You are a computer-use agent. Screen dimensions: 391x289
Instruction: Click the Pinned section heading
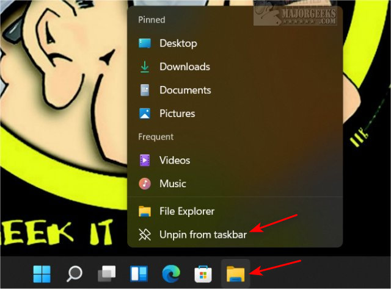pyautogui.click(x=152, y=20)
